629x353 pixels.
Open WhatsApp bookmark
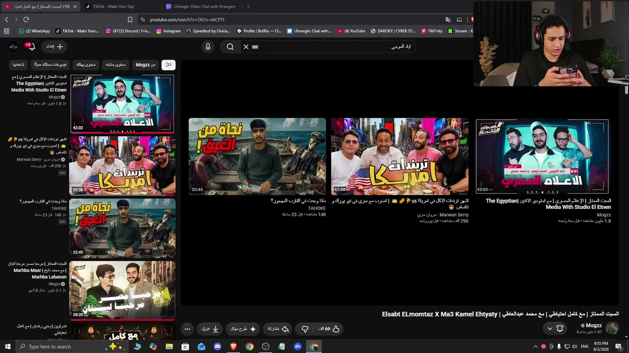[34, 31]
